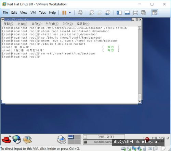The height and width of the screenshot is (151, 171).
Task: Launch the email client panel icon
Action: [x=27, y=139]
